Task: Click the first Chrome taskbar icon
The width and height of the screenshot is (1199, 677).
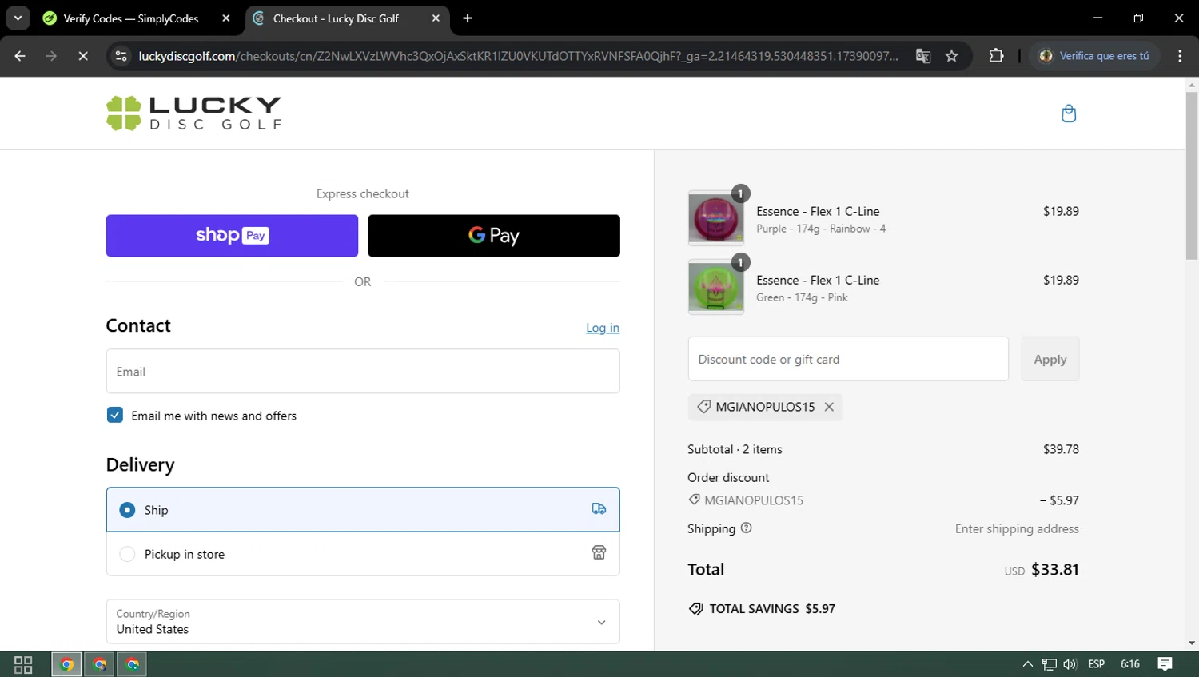Action: tap(66, 664)
